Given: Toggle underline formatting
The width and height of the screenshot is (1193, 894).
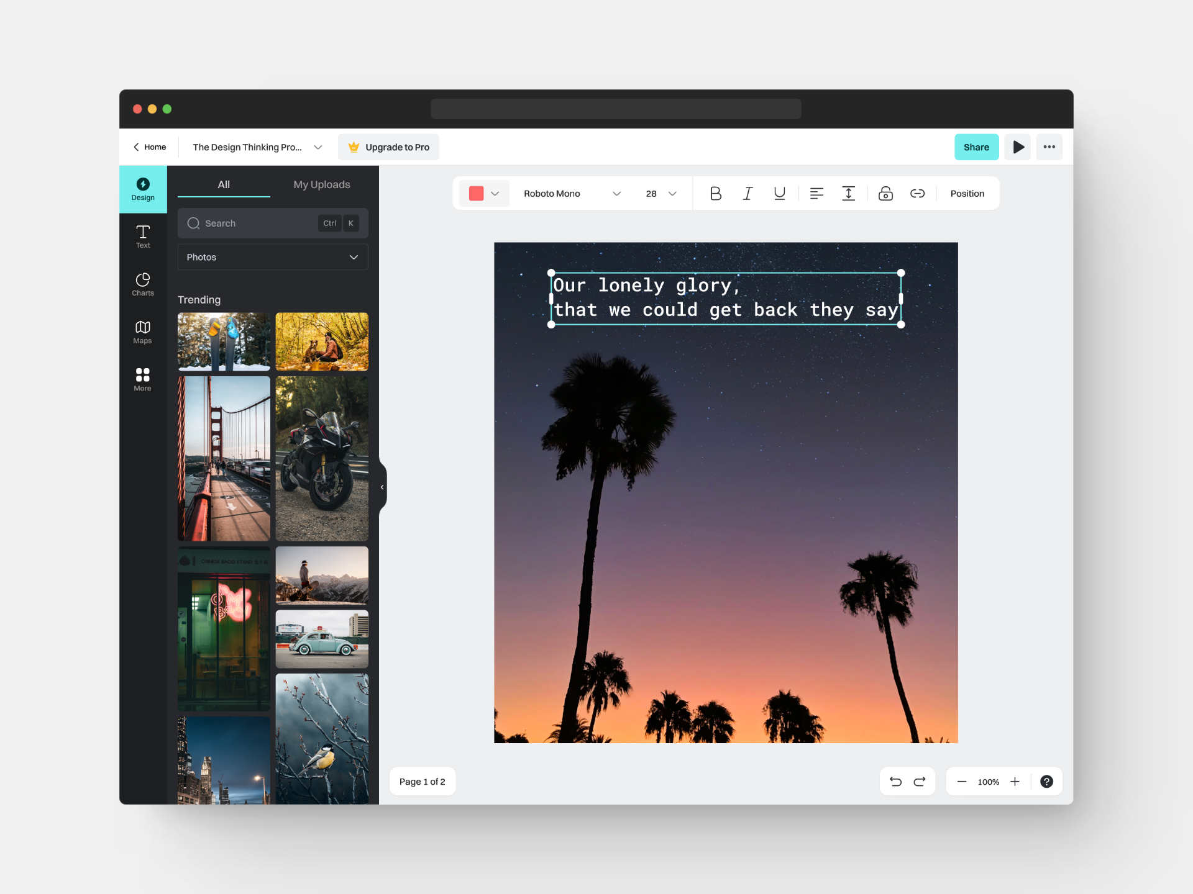Looking at the screenshot, I should (779, 194).
